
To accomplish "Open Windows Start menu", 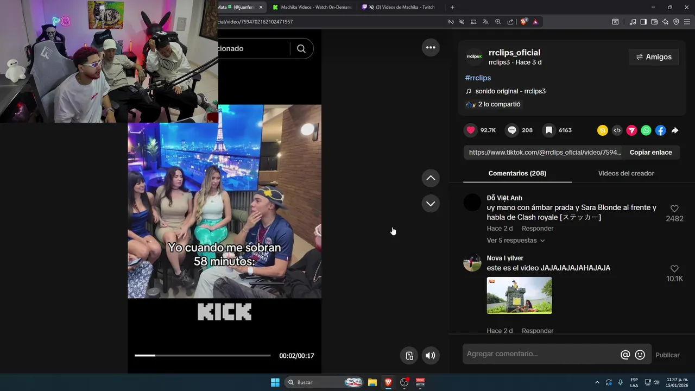I will [275, 382].
